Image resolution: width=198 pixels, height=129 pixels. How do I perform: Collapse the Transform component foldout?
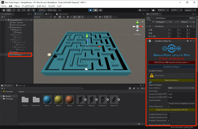coord(147,26)
